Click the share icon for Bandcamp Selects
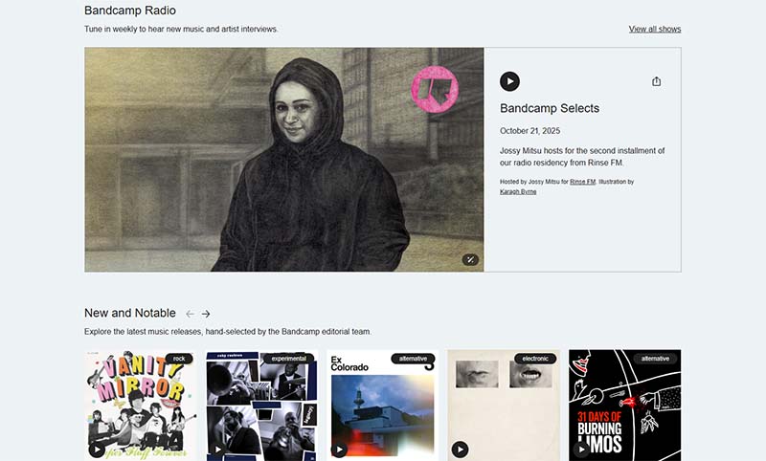This screenshot has width=766, height=461. [x=656, y=81]
